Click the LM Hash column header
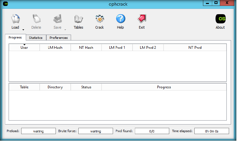237x141 pixels. tap(55, 47)
